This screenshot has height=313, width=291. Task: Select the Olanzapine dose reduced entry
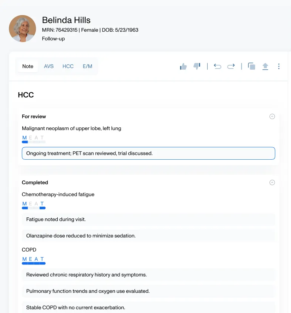click(x=148, y=236)
